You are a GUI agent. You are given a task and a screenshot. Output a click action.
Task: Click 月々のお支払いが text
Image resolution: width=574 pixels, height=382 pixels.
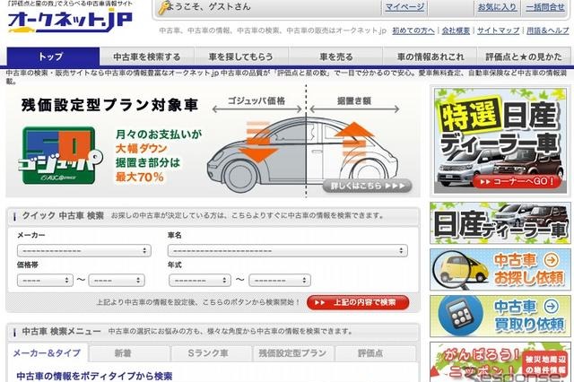pyautogui.click(x=159, y=135)
